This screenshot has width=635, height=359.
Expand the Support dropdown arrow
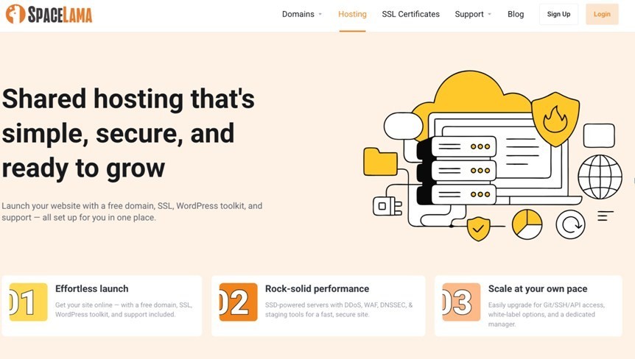489,14
